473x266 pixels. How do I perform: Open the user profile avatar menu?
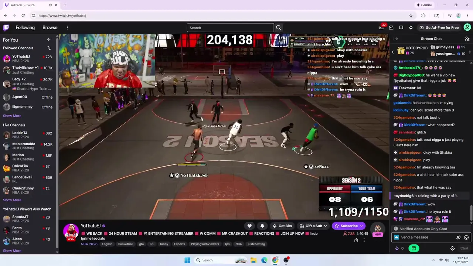click(x=467, y=27)
